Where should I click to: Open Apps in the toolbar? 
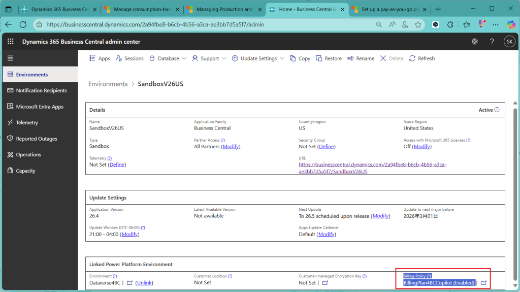click(100, 58)
